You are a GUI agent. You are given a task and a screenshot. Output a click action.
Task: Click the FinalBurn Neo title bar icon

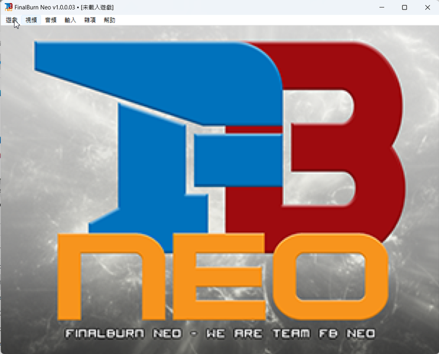point(9,7)
